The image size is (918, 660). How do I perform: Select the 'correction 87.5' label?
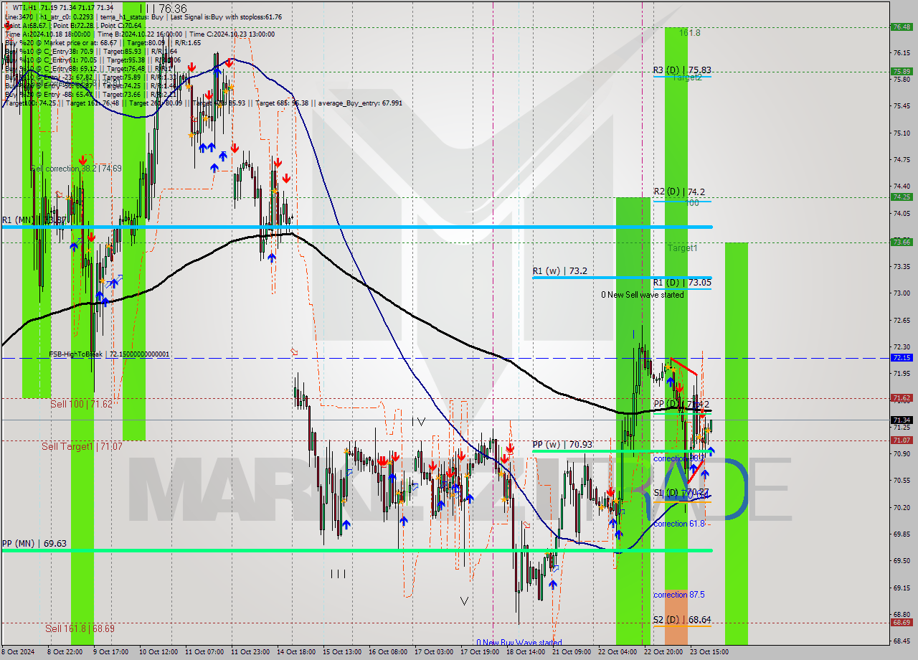[678, 595]
